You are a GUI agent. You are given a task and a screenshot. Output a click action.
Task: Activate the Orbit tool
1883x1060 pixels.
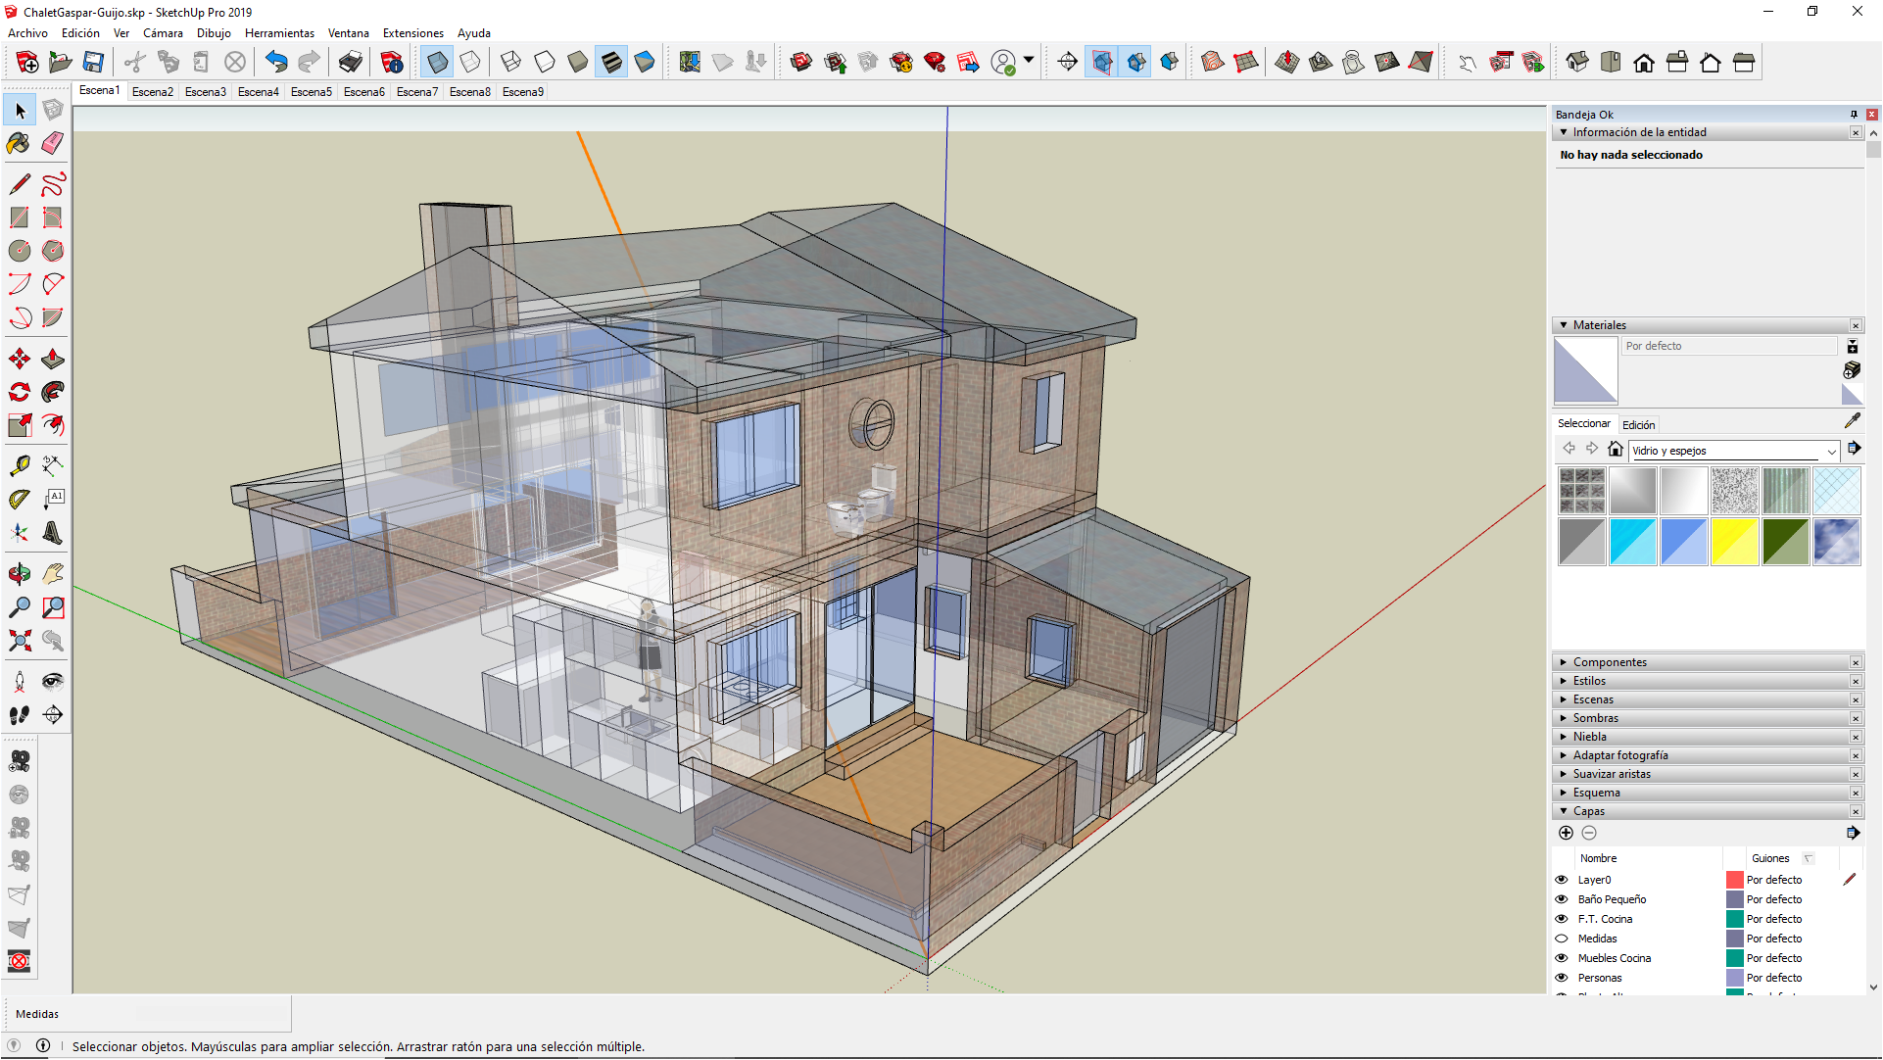20,574
